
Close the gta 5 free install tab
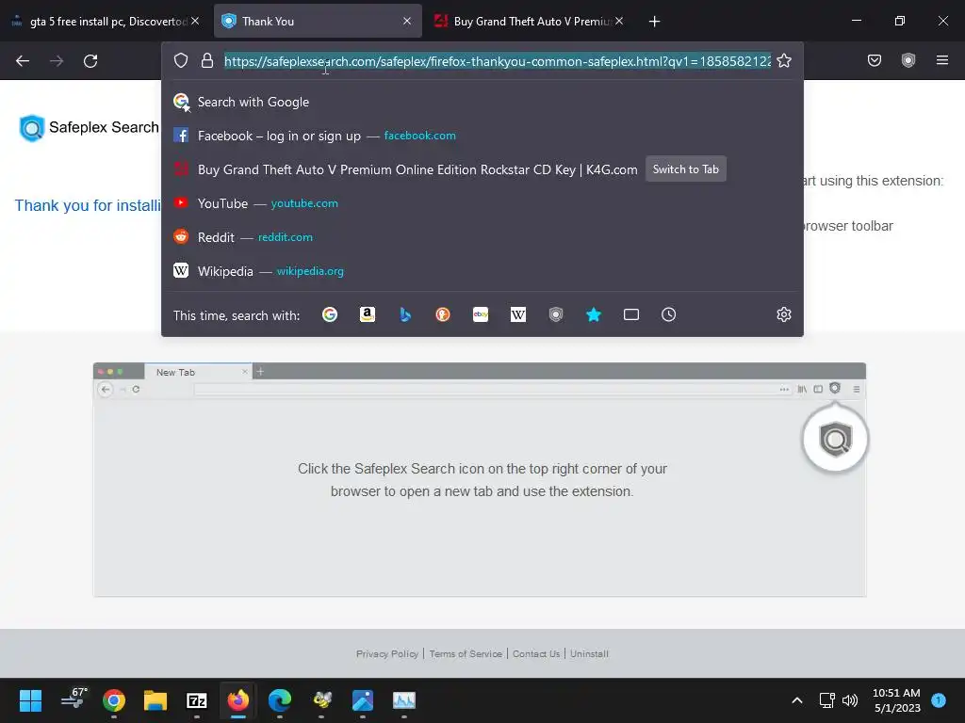[x=195, y=21]
